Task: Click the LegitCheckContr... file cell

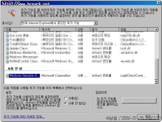Action: (x=133, y=76)
